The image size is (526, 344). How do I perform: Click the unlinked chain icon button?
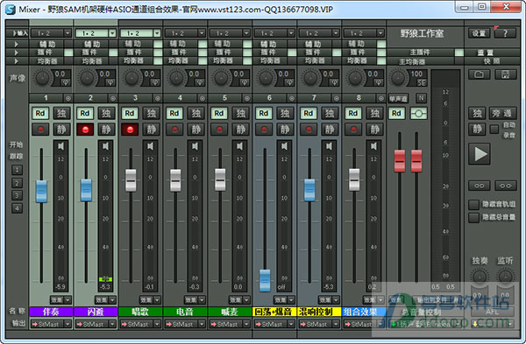click(506, 186)
